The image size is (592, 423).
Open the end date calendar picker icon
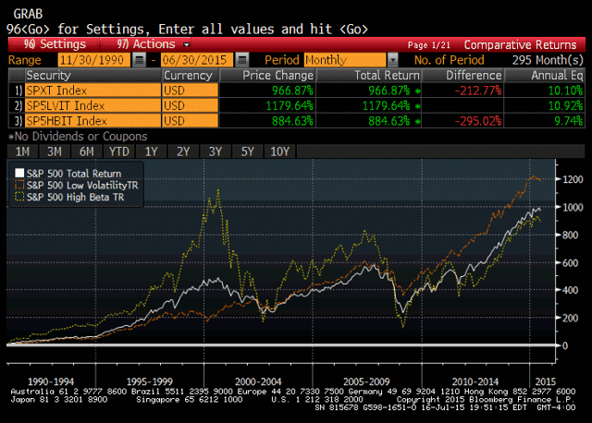[x=242, y=59]
